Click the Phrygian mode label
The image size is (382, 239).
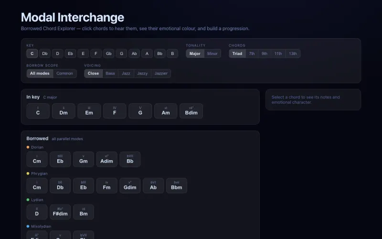(39, 174)
